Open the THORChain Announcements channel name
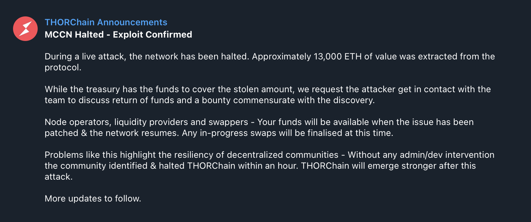The image size is (531, 222). point(106,22)
